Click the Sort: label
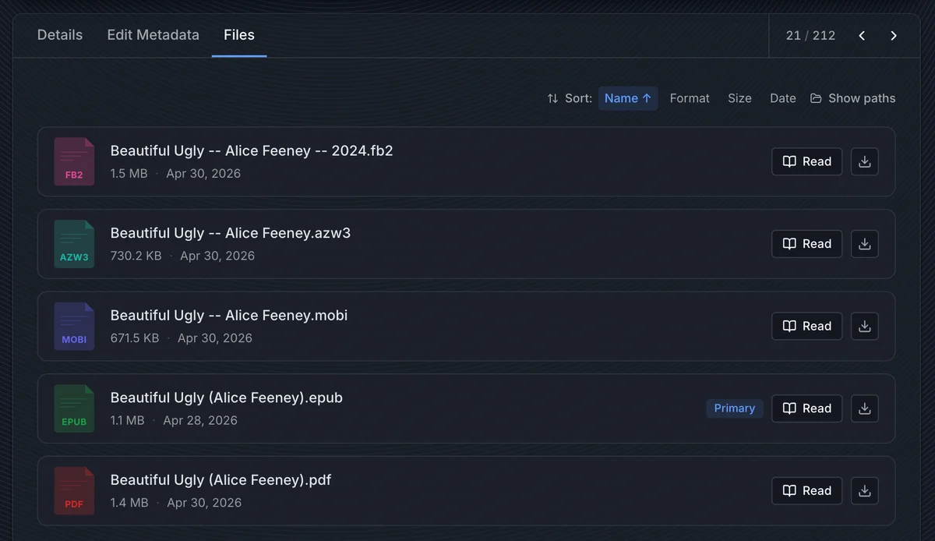Viewport: 935px width, 541px height. tap(578, 98)
